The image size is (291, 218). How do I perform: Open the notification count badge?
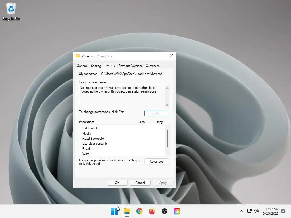click(283, 211)
